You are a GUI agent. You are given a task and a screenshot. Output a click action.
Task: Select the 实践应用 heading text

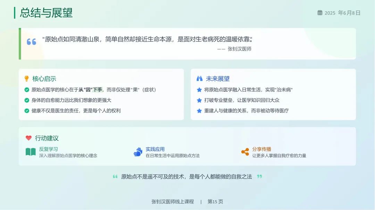click(x=155, y=149)
